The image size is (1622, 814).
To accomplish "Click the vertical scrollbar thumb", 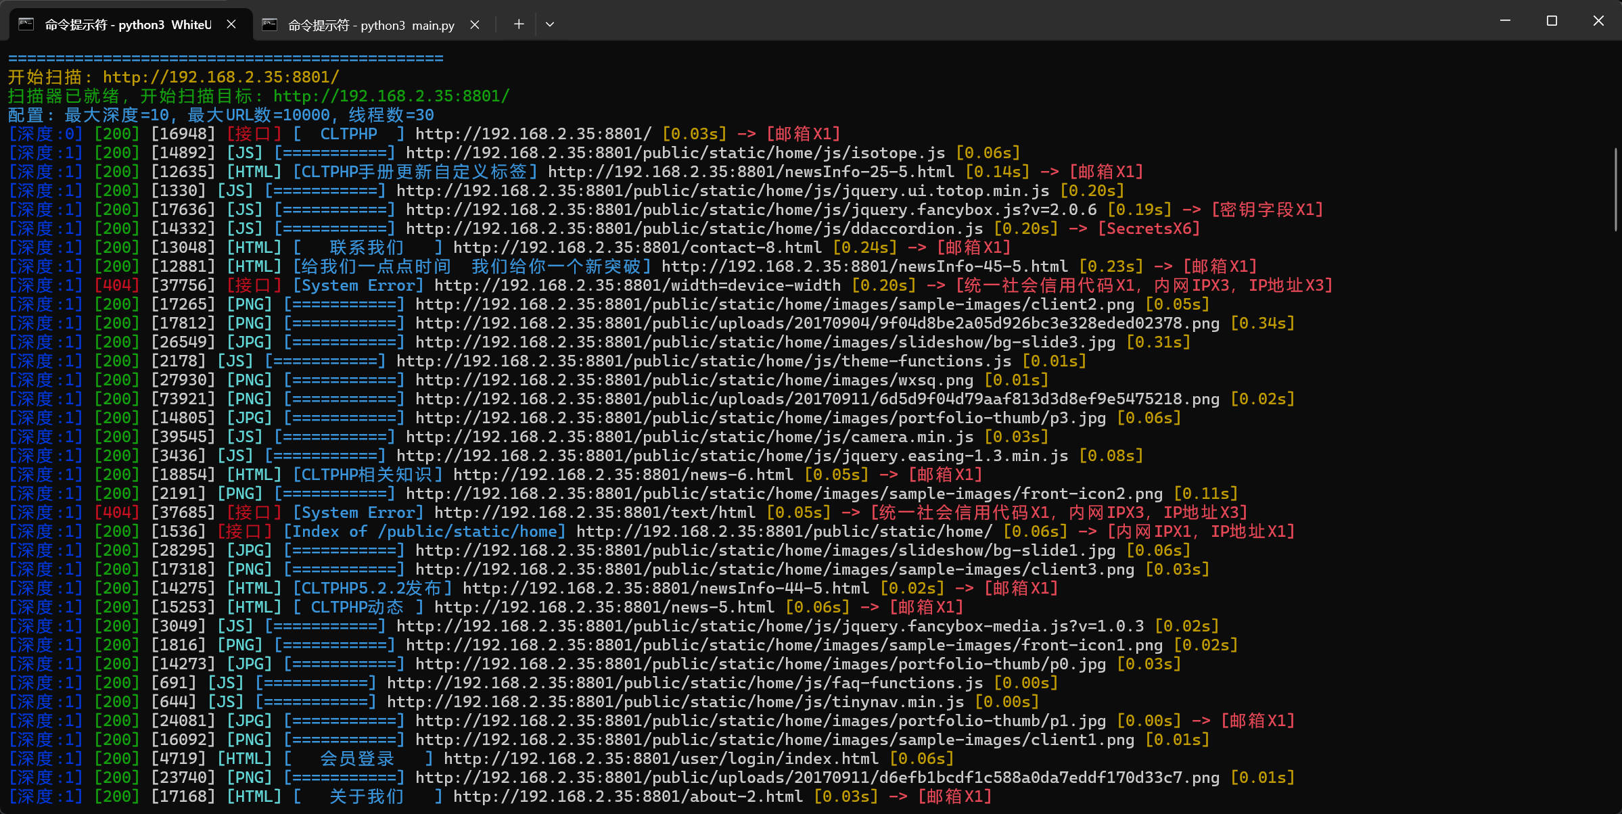I will [1615, 189].
